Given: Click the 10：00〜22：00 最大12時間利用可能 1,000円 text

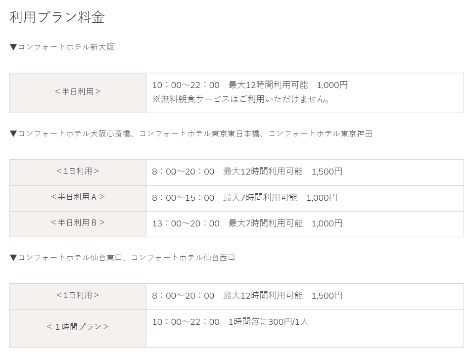Looking at the screenshot, I should [x=250, y=85].
